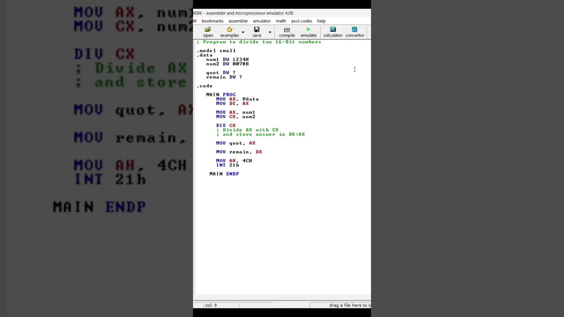Open the assembler menu
The width and height of the screenshot is (564, 317).
tap(238, 21)
